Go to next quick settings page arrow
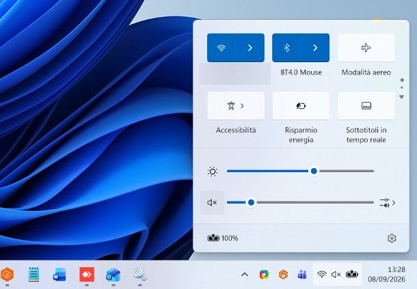 (x=402, y=97)
